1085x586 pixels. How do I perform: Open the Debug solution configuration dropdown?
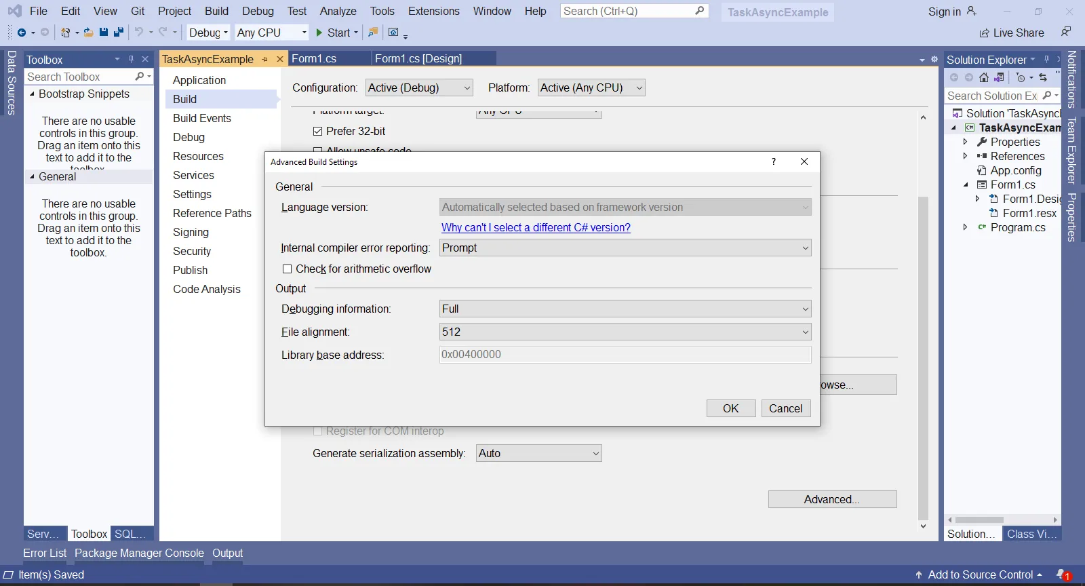tap(209, 33)
